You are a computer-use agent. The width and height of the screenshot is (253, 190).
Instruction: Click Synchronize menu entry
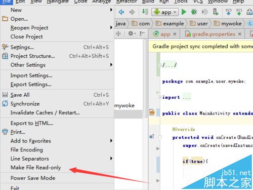[57, 104]
